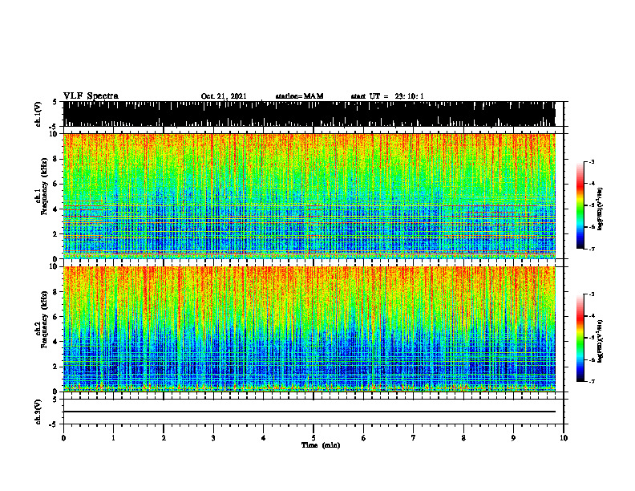The image size is (635, 491).
Task: Click the ch.2 spectrogram color scale bar
Action: (x=580, y=338)
